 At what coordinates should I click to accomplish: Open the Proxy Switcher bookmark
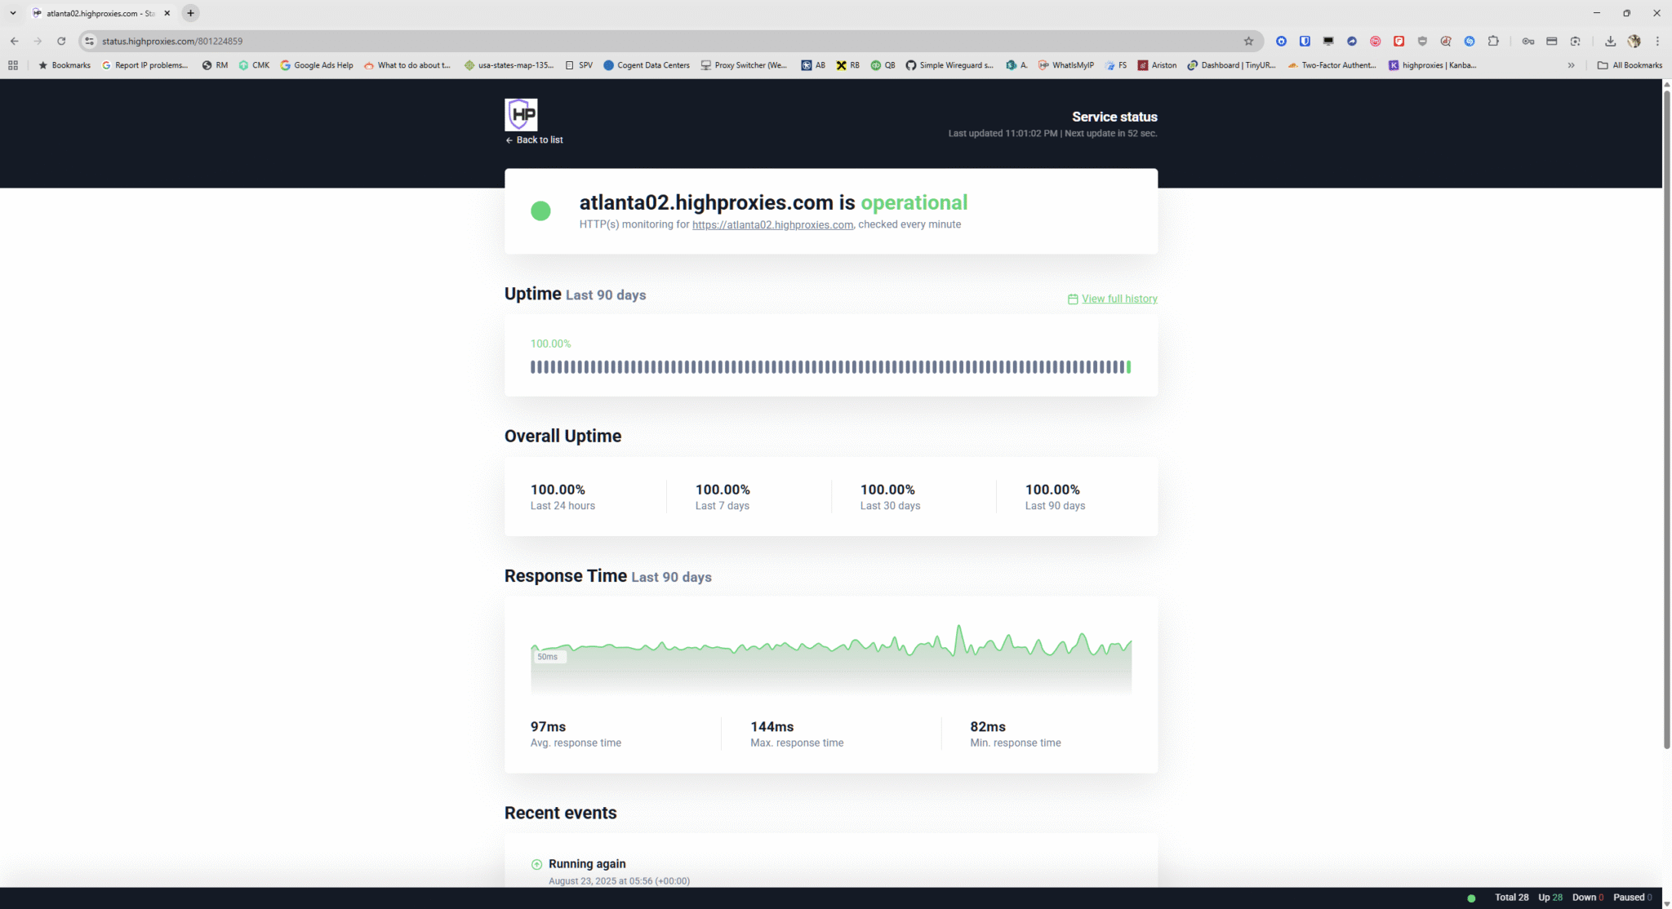click(744, 65)
